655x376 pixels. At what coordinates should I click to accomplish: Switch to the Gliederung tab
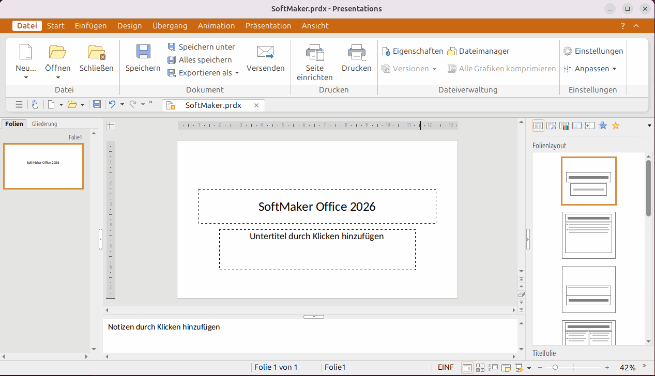pos(44,124)
